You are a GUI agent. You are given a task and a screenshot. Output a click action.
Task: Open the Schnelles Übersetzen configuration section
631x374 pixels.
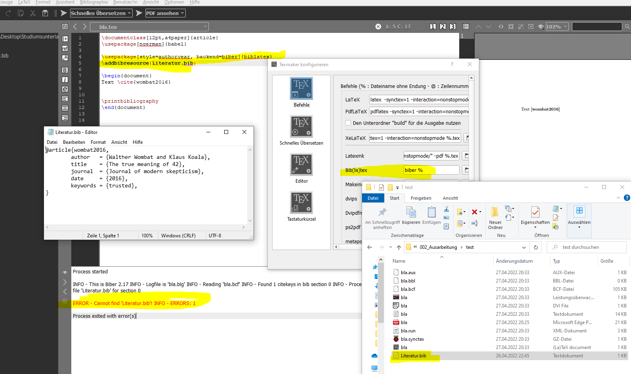pyautogui.click(x=301, y=127)
